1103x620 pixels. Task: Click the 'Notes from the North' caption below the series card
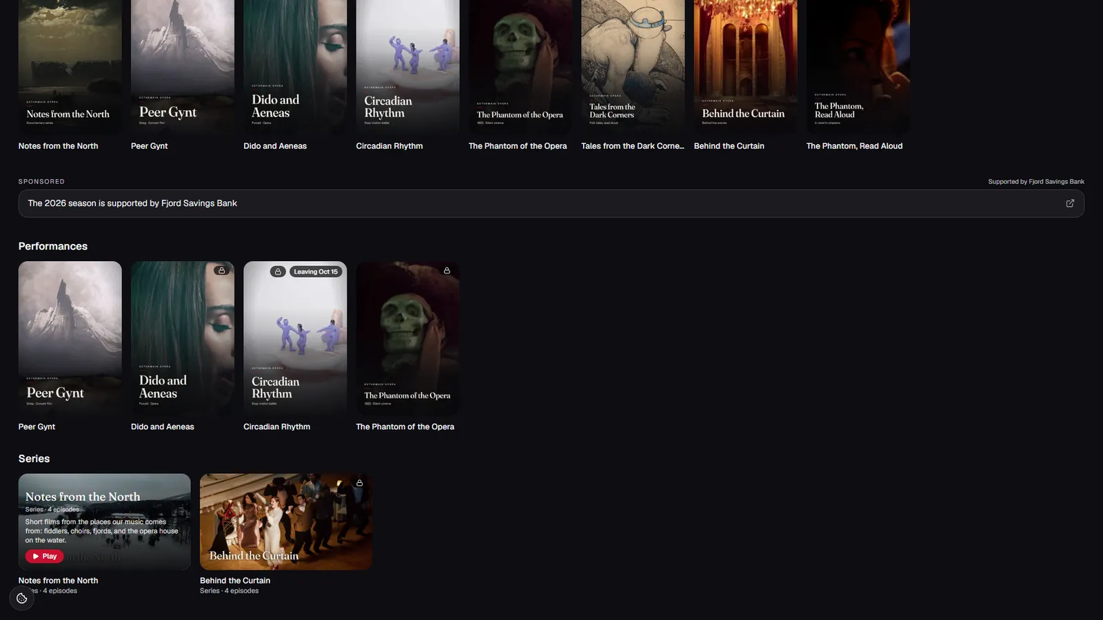(58, 581)
